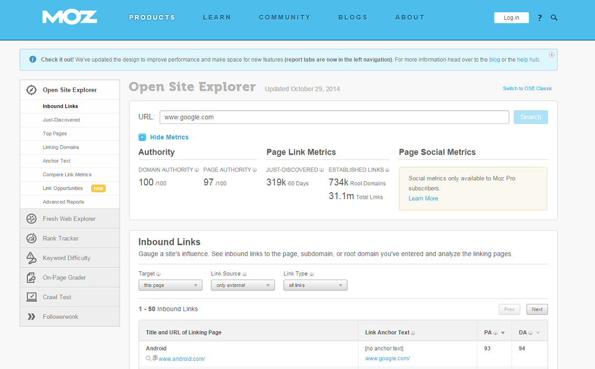The image size is (595, 369).
Task: Sort by PA column arrow
Action: coord(503,333)
